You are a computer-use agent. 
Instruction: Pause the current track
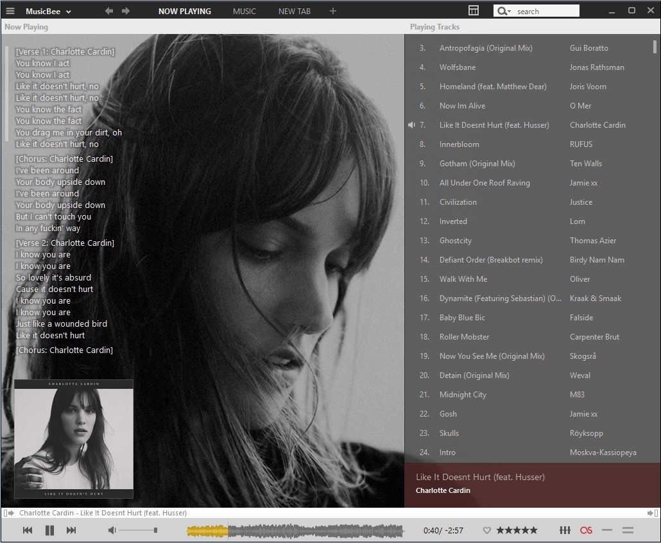coord(49,530)
